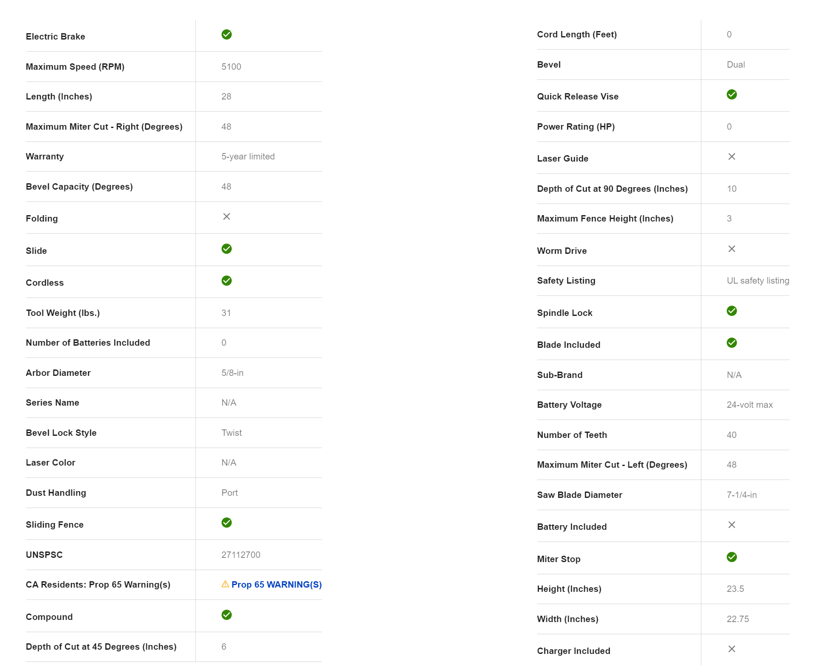The width and height of the screenshot is (819, 665).
Task: Click the green checkmark for Electric Brake
Action: coord(227,34)
